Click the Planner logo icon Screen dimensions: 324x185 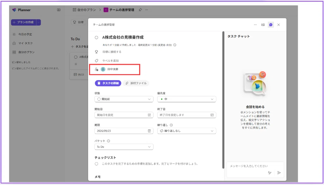pos(14,10)
